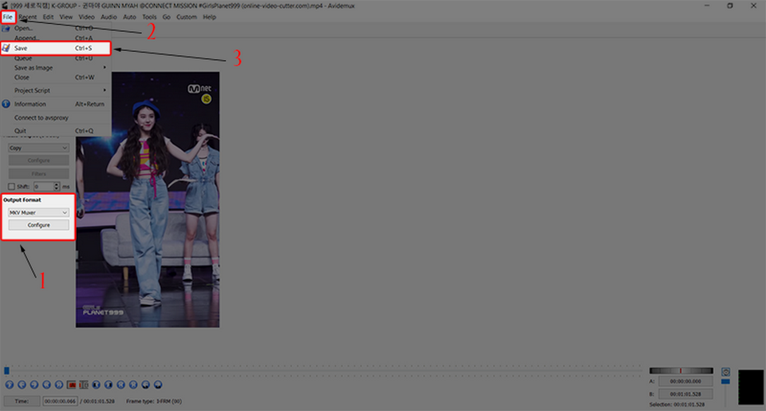This screenshot has height=411, width=766.
Task: Open the Edit menu
Action: point(48,17)
